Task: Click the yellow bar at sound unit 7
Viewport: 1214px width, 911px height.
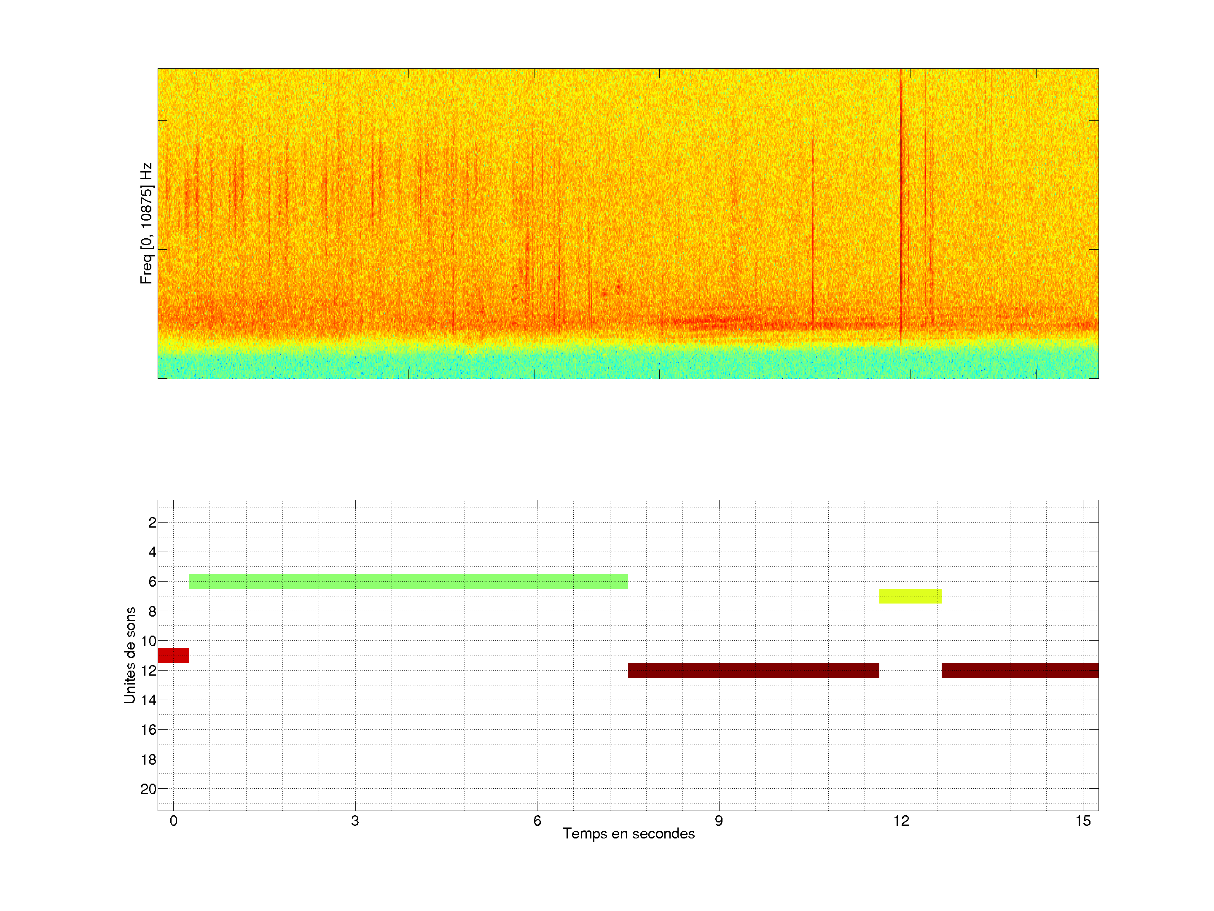Action: [910, 596]
